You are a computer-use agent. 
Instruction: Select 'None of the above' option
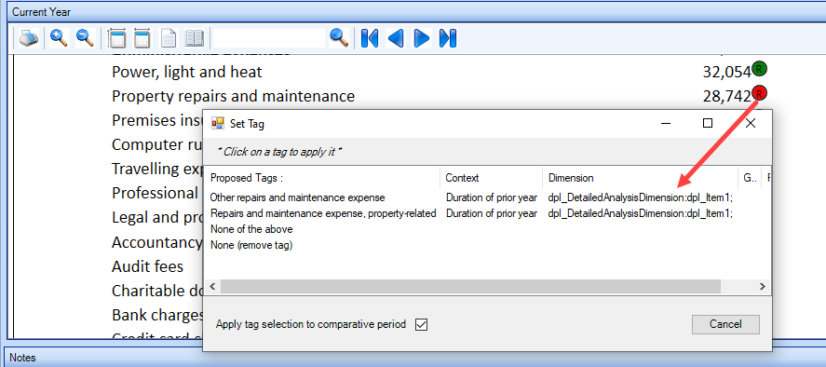pos(251,229)
